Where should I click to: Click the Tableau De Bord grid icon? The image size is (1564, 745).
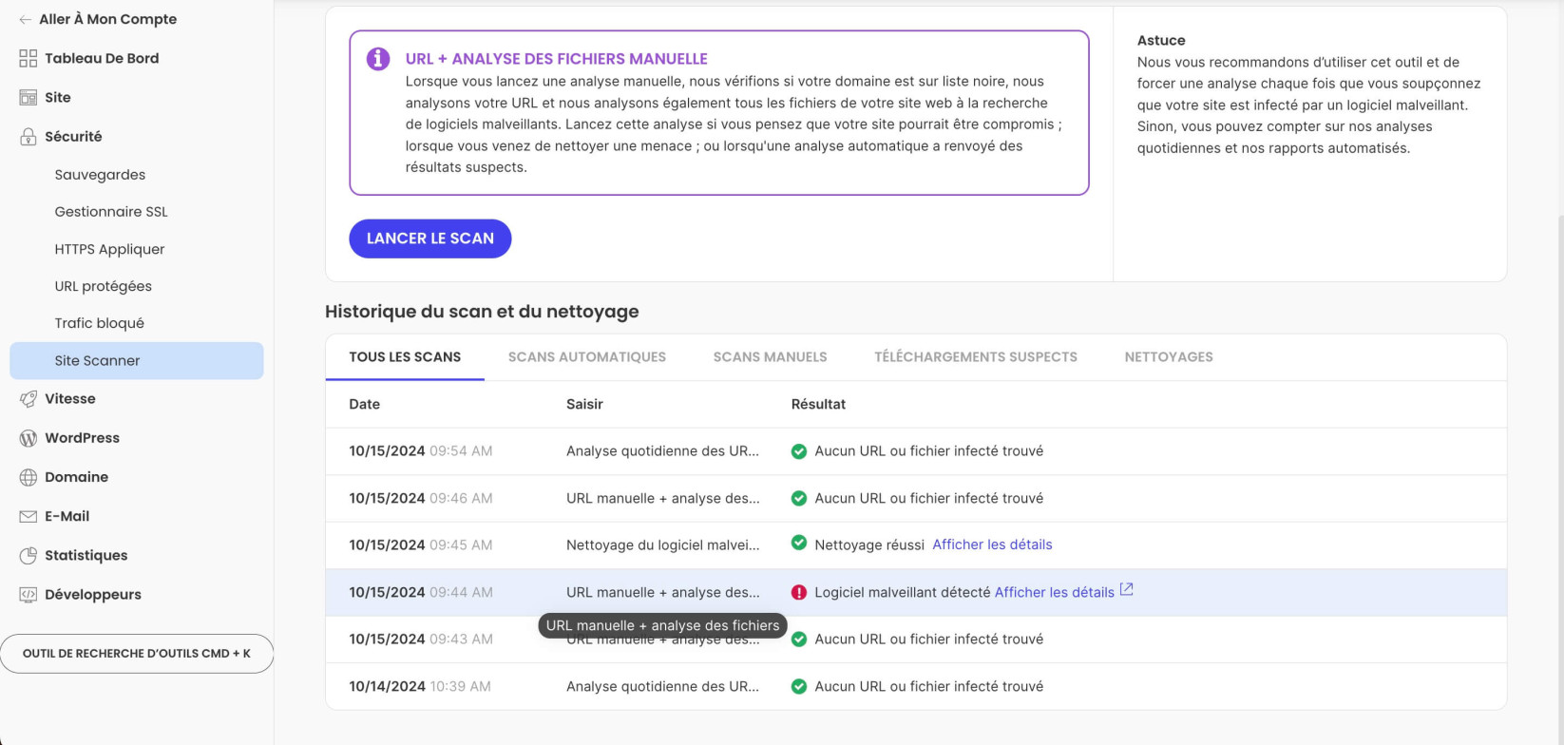pyautogui.click(x=29, y=58)
